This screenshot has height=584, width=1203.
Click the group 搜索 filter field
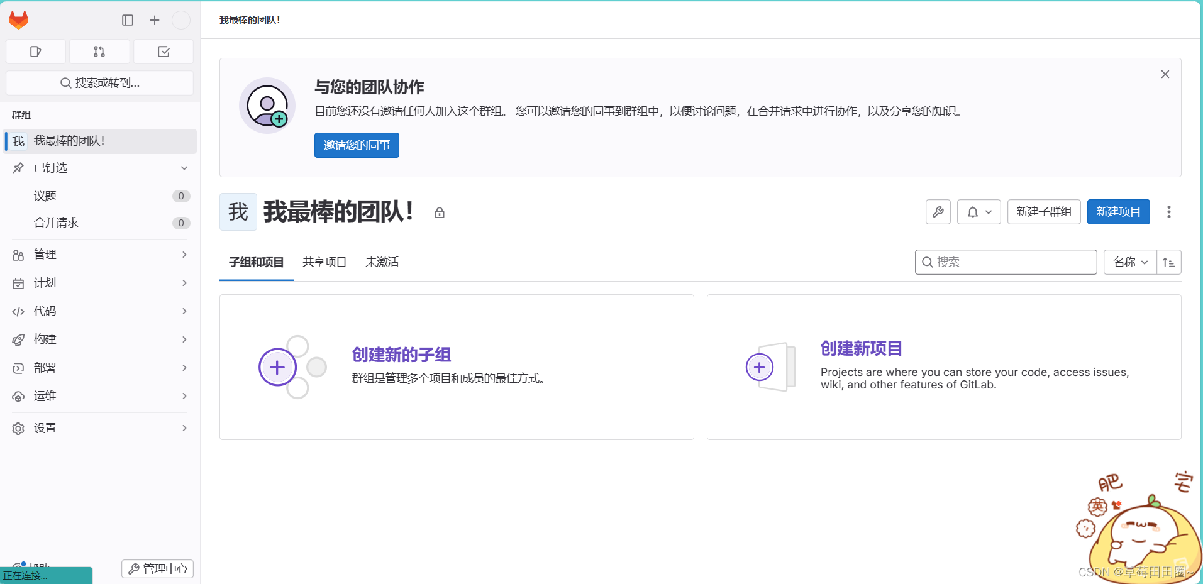(x=1006, y=262)
